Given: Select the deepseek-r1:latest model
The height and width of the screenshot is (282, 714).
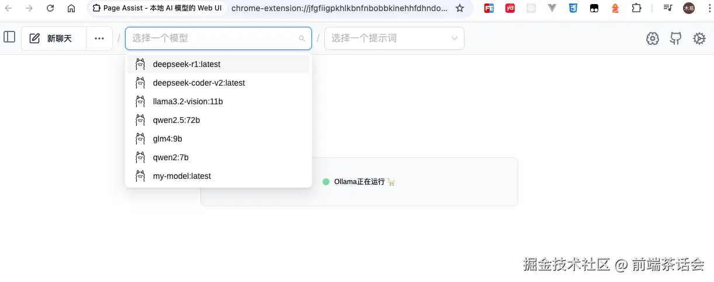Looking at the screenshot, I should (x=219, y=64).
